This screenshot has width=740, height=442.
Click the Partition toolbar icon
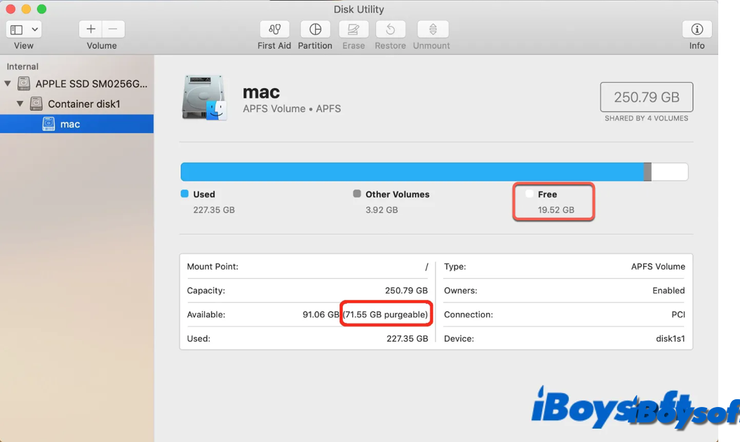(x=315, y=29)
